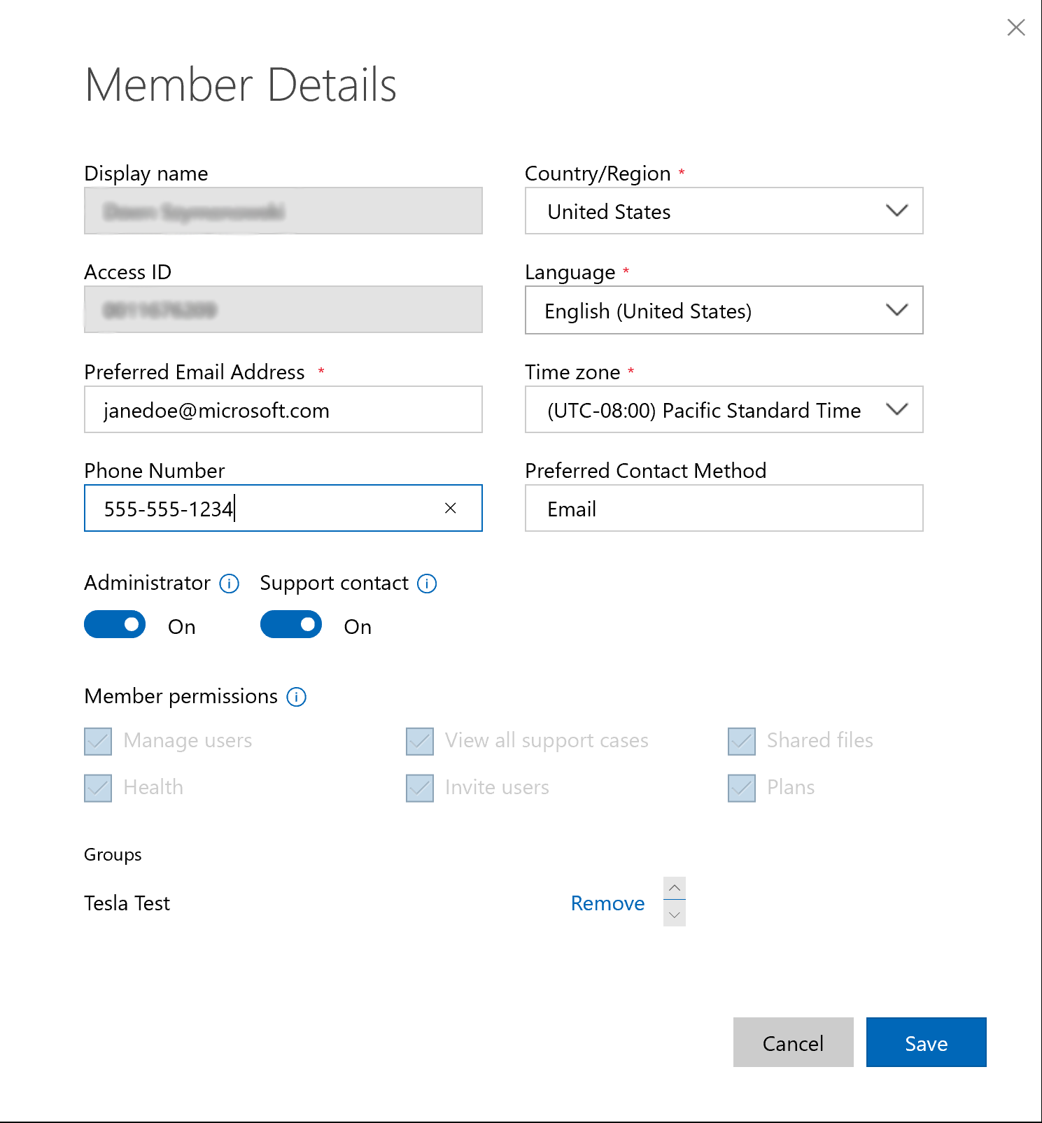Toggle the Manage users checkbox
The height and width of the screenshot is (1123, 1042).
98,742
